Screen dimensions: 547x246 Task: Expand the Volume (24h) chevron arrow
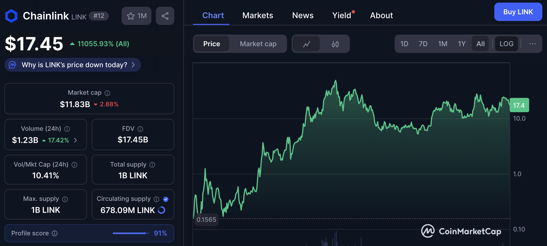point(76,140)
